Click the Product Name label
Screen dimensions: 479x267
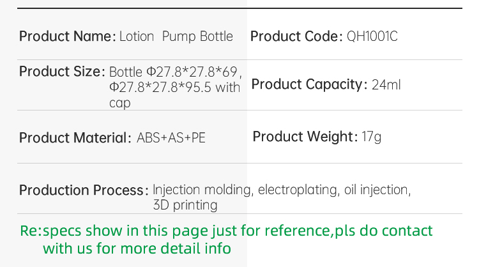67,36
